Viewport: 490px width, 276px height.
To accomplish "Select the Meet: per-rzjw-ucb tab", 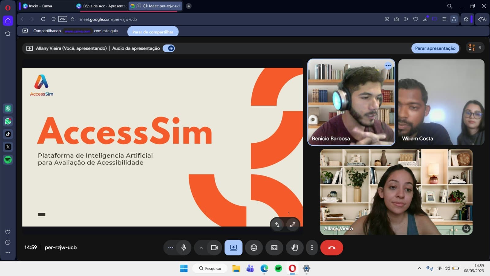I will click(x=156, y=6).
